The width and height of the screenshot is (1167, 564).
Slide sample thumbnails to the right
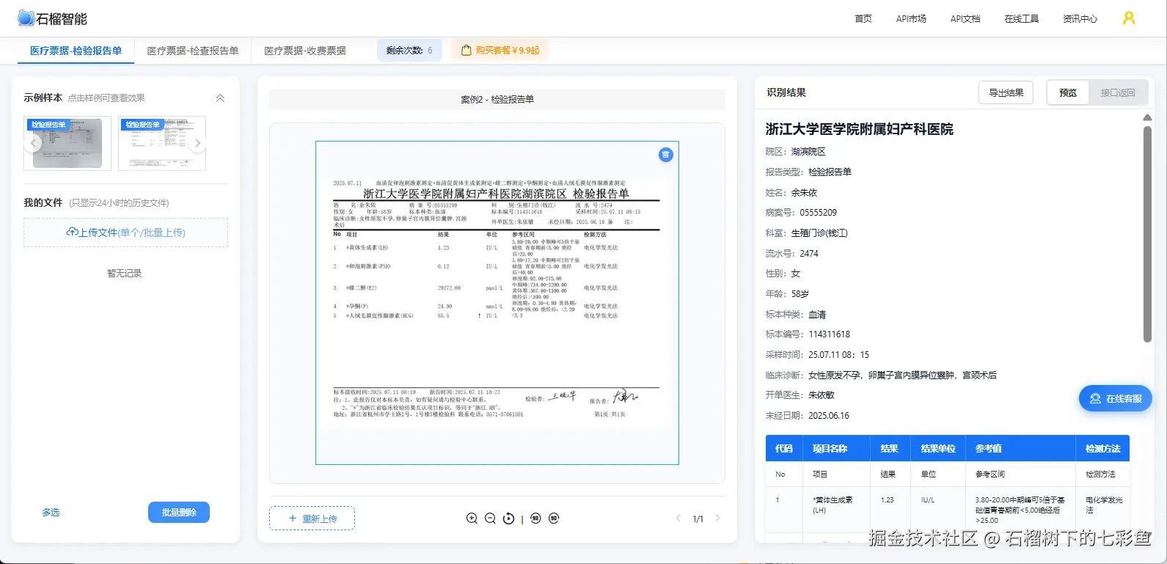[197, 144]
